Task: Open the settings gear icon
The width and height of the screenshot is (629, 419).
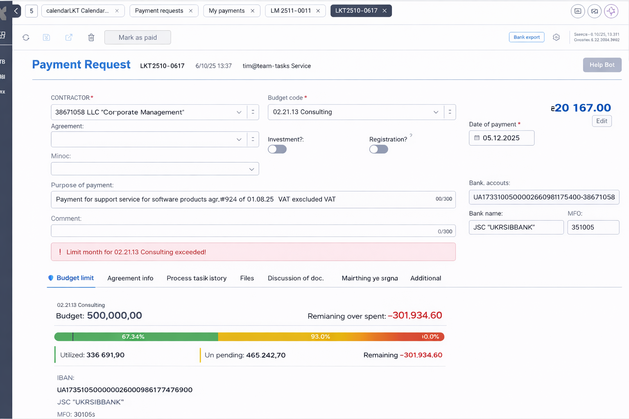Action: tap(556, 37)
